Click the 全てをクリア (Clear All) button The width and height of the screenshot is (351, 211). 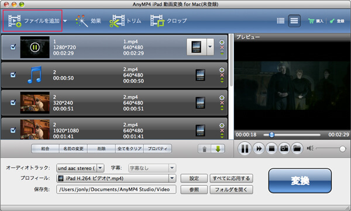[130, 148]
